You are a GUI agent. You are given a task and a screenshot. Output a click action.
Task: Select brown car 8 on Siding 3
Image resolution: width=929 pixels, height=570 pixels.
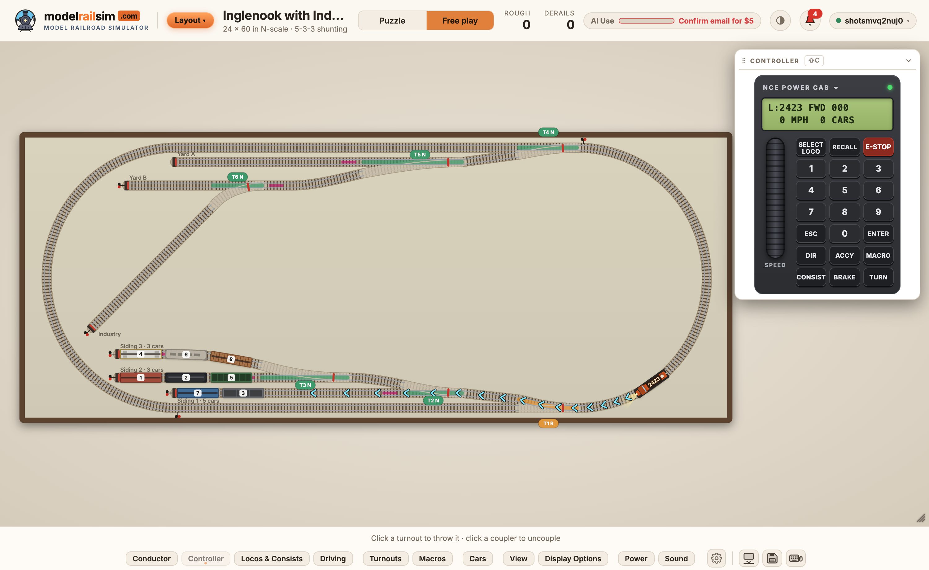pos(231,359)
